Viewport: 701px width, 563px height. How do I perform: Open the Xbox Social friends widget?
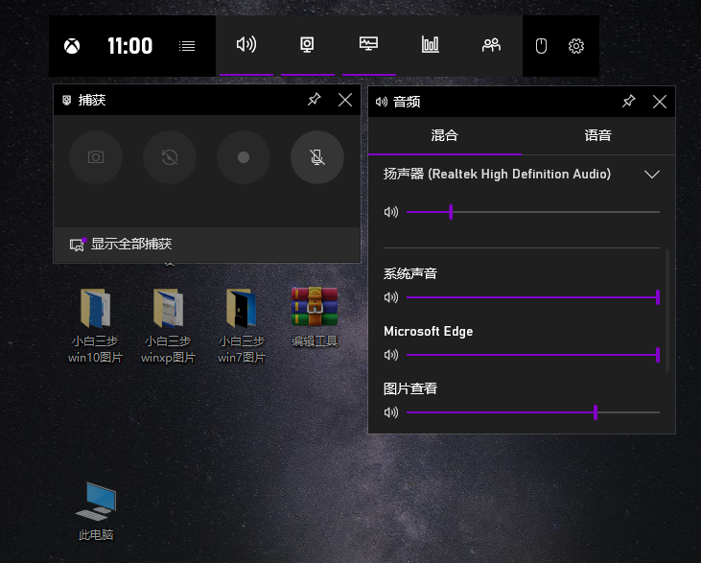click(491, 45)
